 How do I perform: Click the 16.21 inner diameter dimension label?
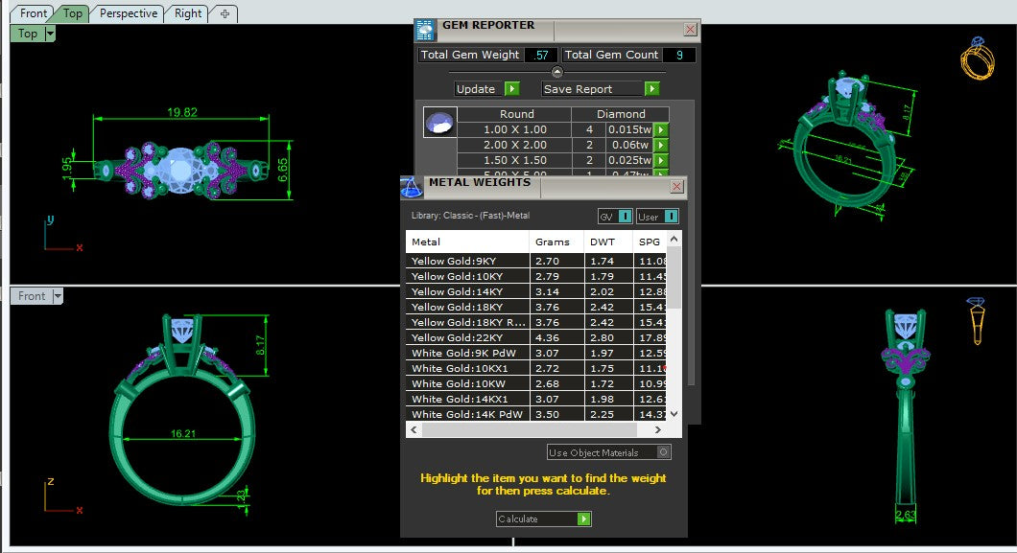click(x=183, y=433)
